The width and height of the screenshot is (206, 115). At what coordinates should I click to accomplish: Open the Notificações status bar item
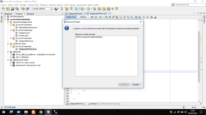[x=10, y=107]
